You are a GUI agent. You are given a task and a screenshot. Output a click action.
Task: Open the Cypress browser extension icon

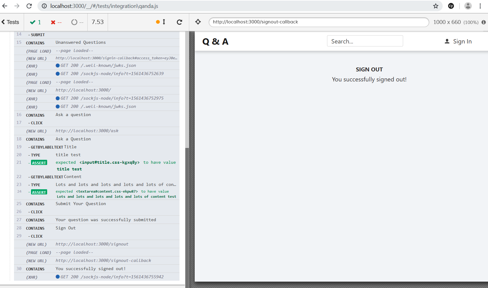(x=451, y=6)
